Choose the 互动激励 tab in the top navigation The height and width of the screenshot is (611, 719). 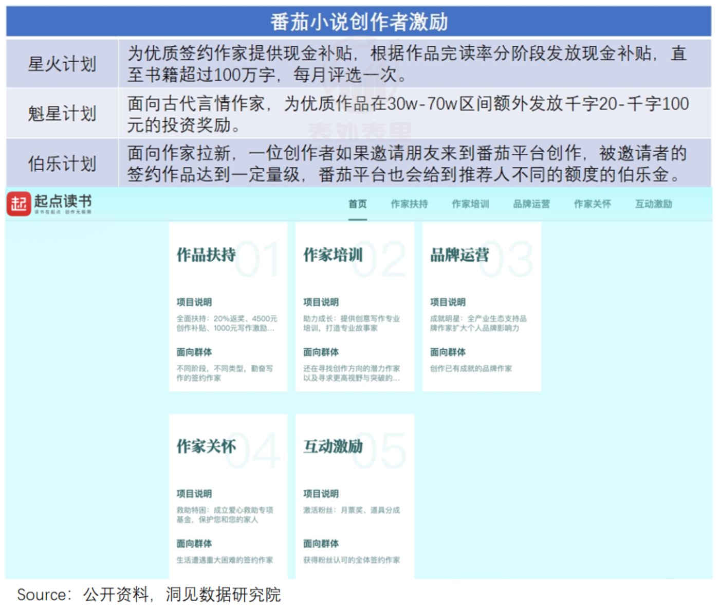click(x=654, y=204)
